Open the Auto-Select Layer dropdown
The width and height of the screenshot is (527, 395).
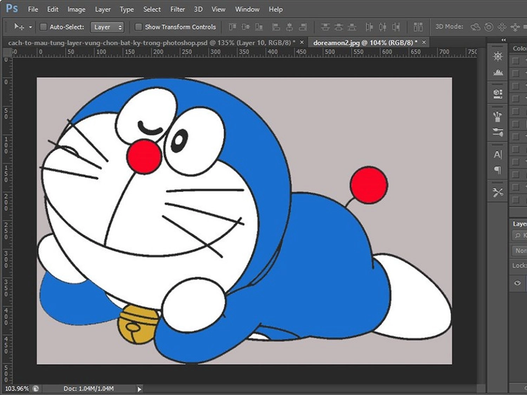[x=107, y=27]
